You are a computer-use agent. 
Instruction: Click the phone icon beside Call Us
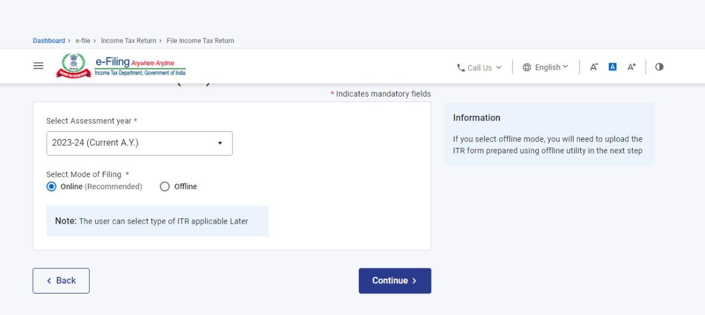pos(460,68)
